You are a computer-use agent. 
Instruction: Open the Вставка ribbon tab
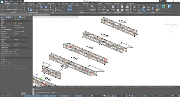click(23, 3)
